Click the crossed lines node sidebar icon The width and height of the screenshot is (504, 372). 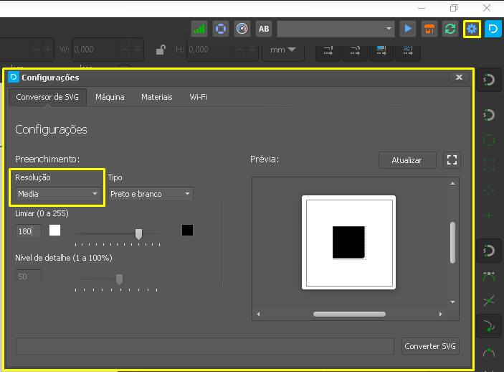[489, 302]
